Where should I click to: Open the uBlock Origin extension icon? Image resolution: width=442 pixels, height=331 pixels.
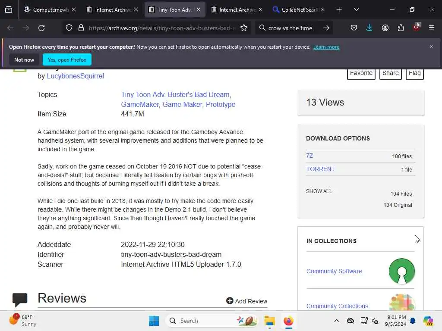[417, 27]
